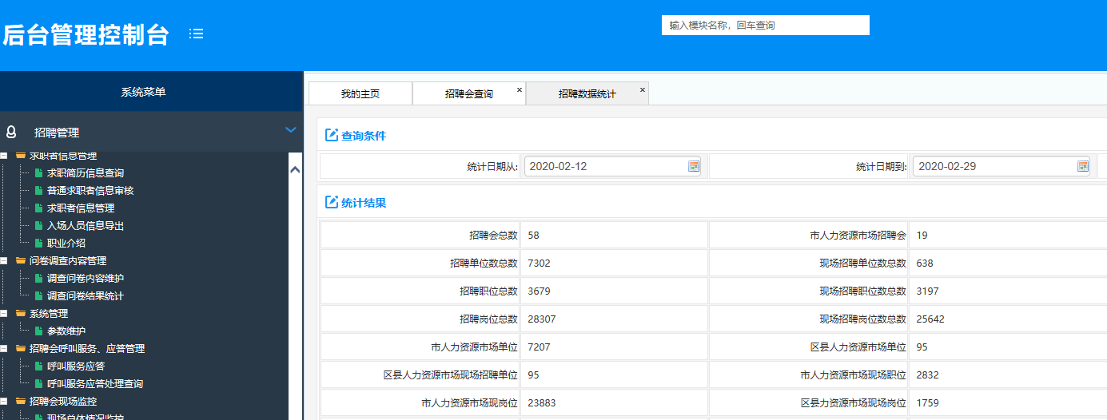This screenshot has height=420, width=1107.
Task: Click the 后台管理控制台 title
Action: 86,35
